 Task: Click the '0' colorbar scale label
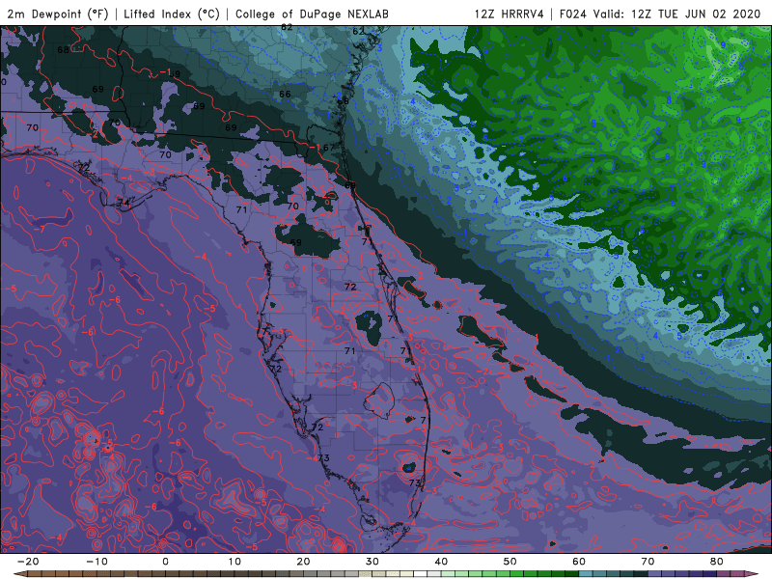click(x=165, y=562)
